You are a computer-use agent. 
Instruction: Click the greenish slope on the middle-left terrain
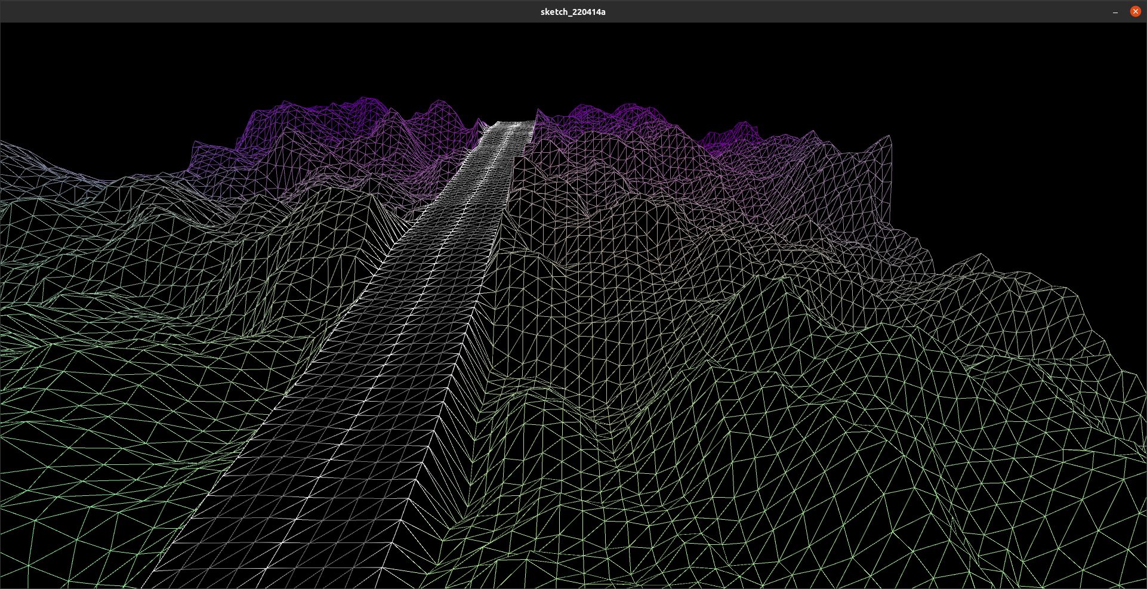pyautogui.click(x=149, y=328)
